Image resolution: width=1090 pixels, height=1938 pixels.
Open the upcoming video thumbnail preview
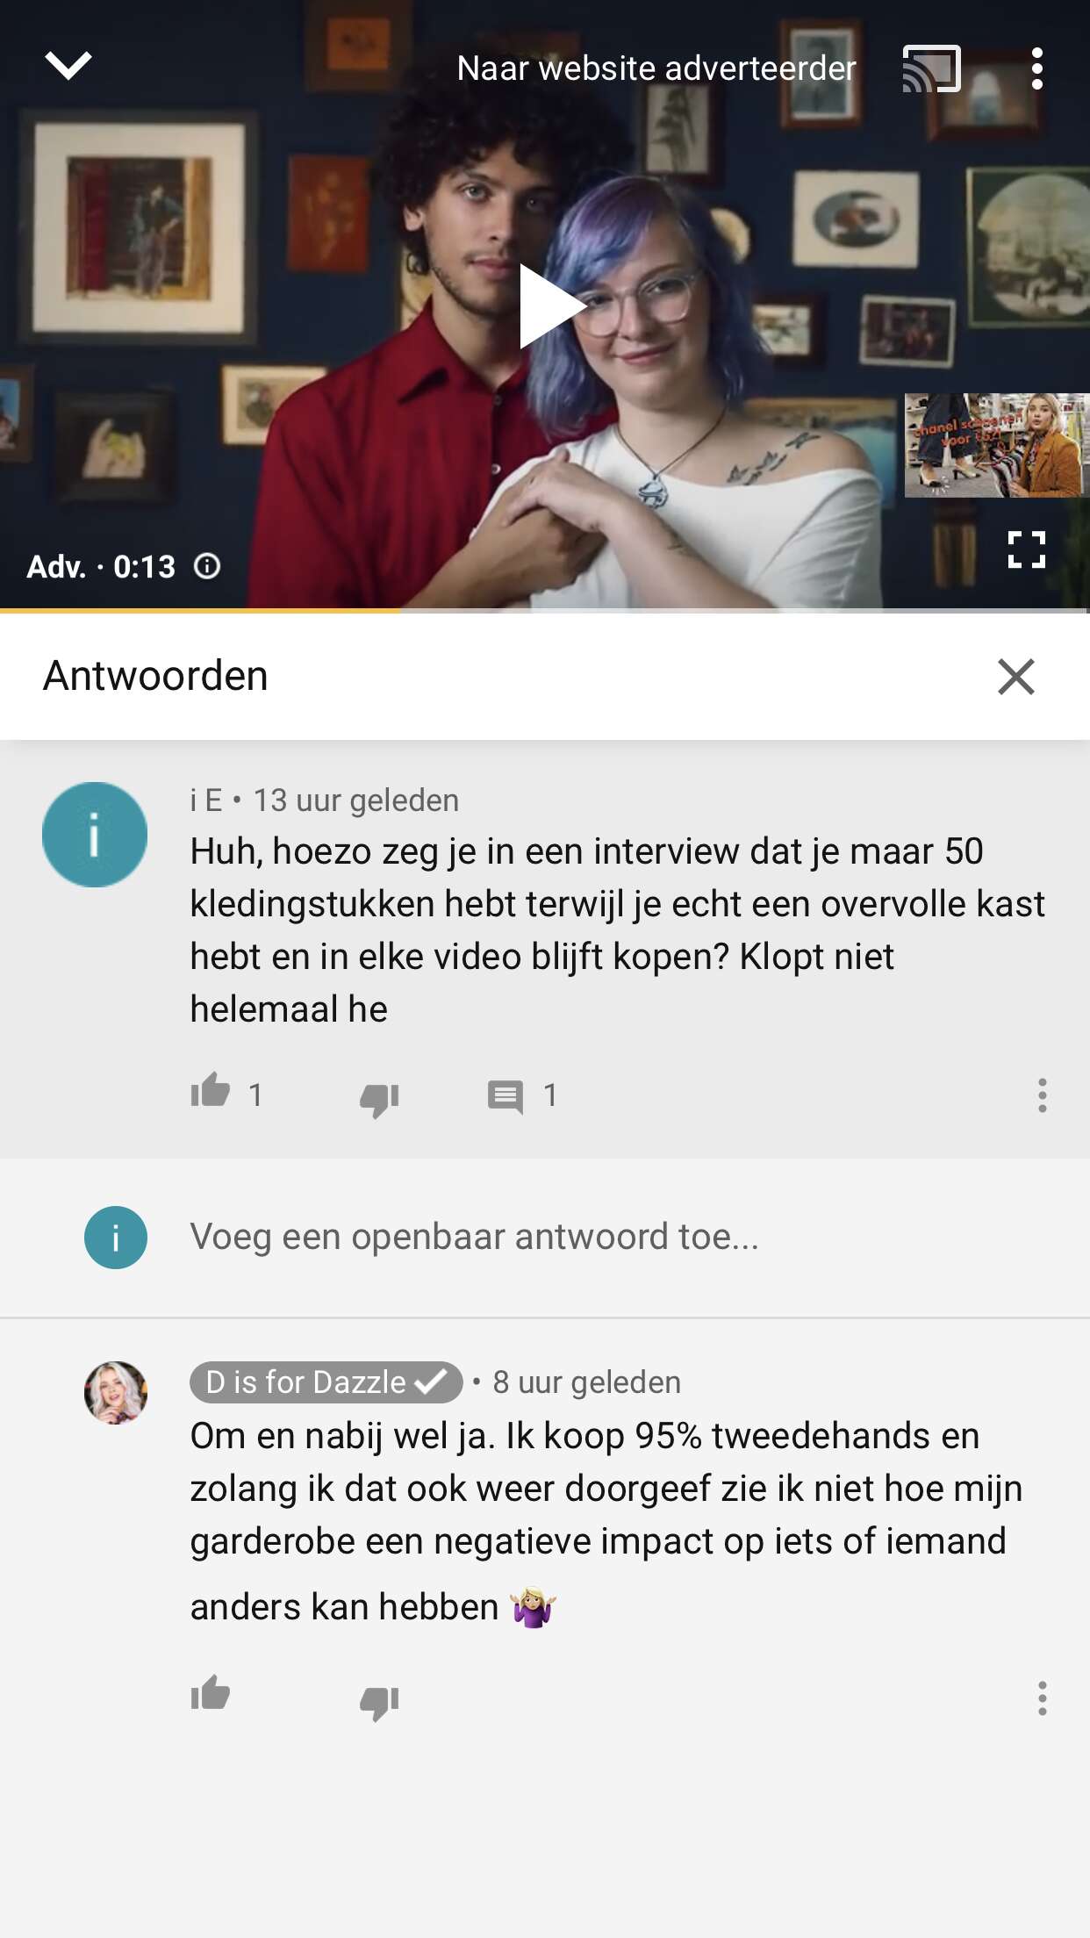(x=996, y=446)
